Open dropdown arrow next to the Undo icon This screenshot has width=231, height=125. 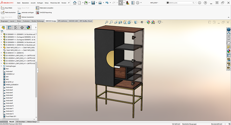click(110, 3)
